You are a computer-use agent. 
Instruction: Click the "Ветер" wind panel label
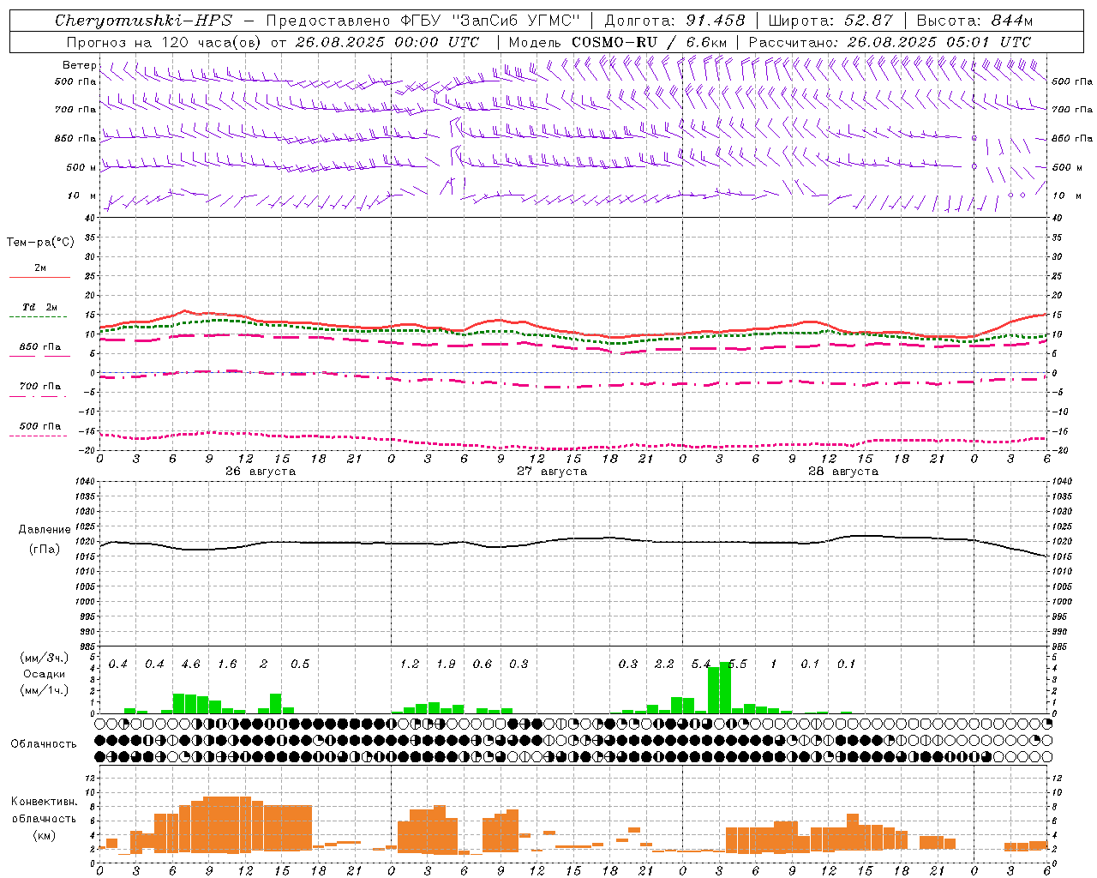tap(79, 65)
